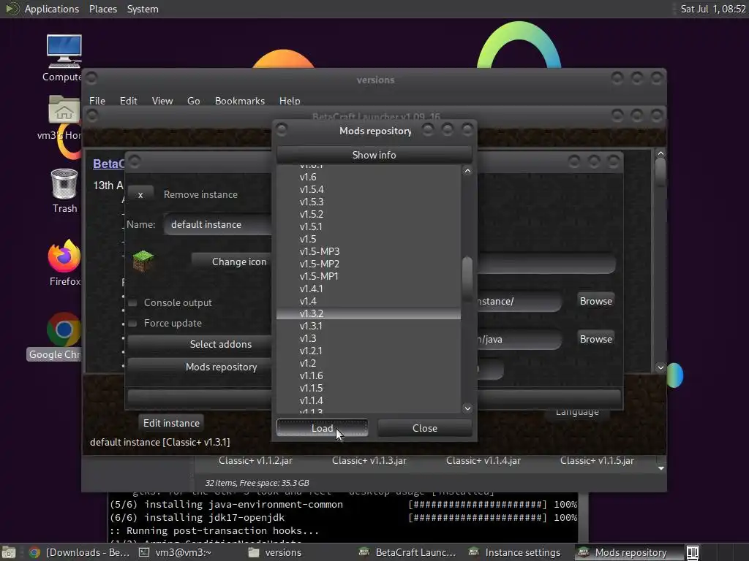Select v1.3.1 in the mods list
Image resolution: width=749 pixels, height=561 pixels.
(x=369, y=326)
